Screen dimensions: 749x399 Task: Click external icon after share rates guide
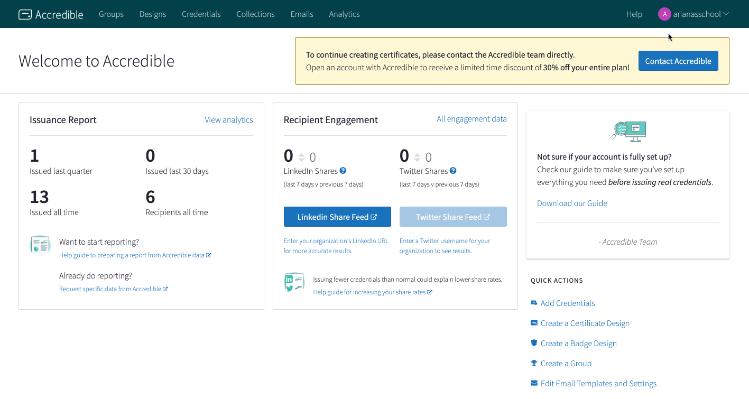pos(430,292)
